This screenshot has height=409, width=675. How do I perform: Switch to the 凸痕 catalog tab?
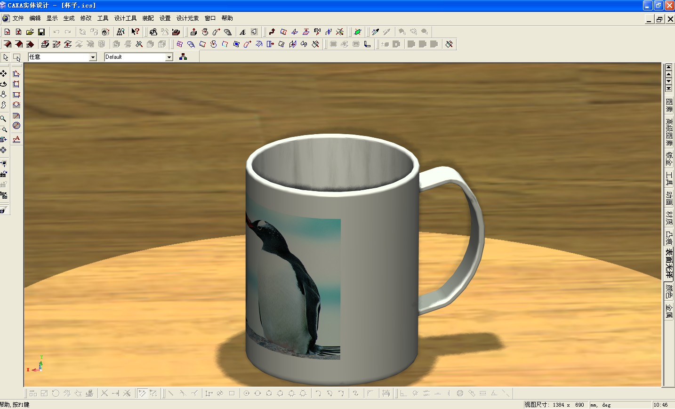pyautogui.click(x=669, y=238)
